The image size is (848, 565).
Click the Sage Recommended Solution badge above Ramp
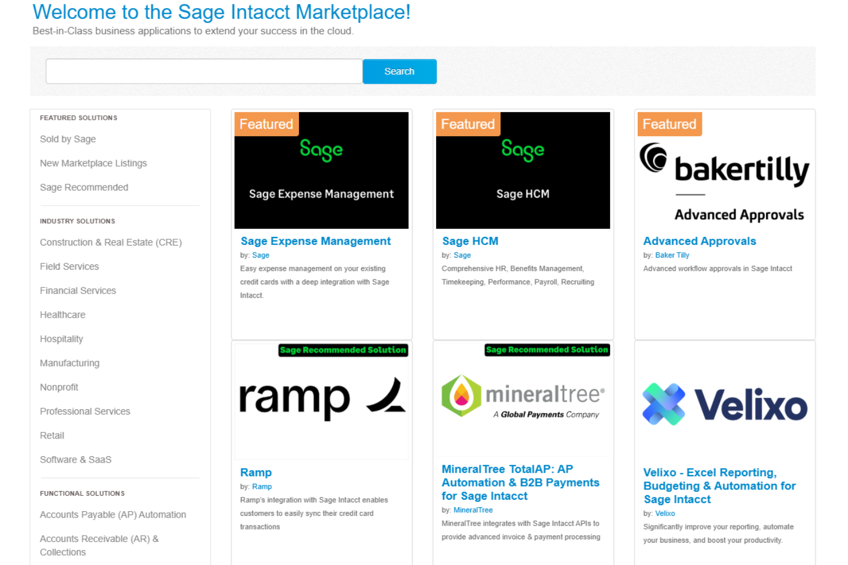(343, 350)
